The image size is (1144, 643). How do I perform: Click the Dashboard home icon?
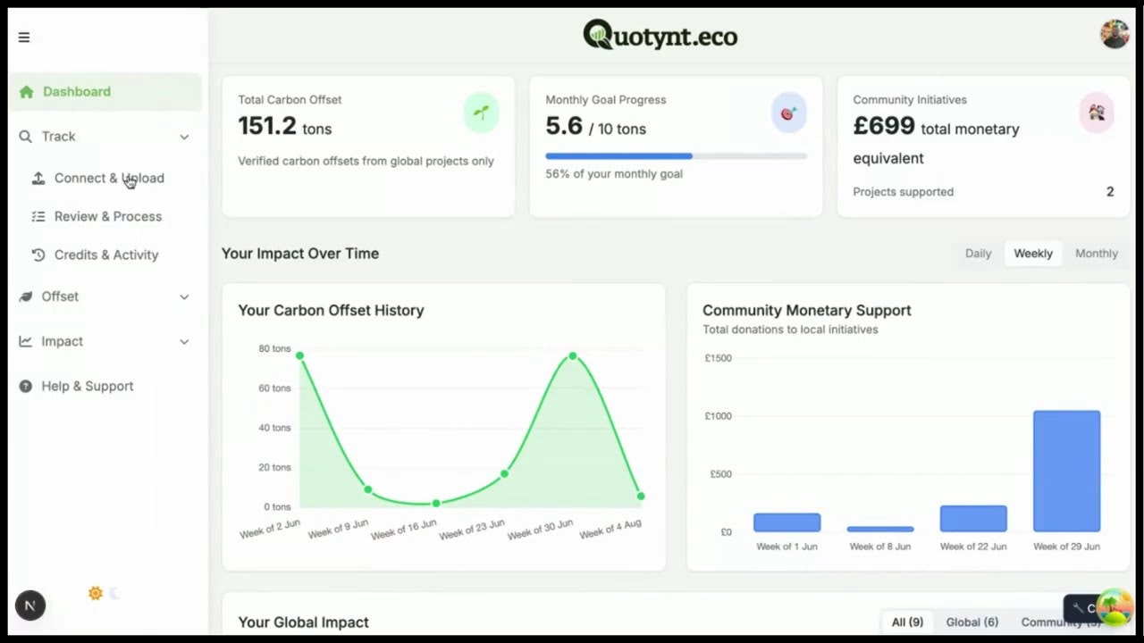(x=26, y=92)
